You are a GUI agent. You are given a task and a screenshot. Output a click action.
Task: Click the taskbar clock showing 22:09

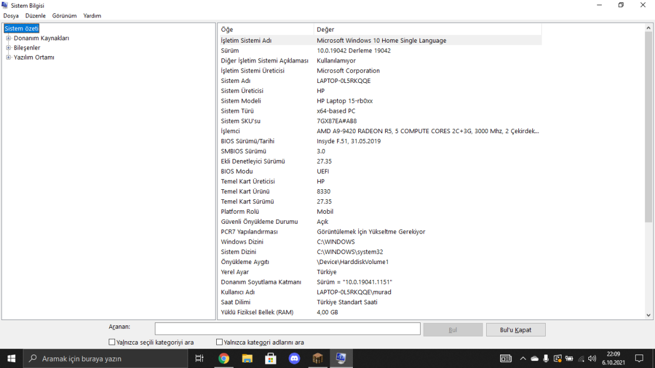tap(614, 359)
